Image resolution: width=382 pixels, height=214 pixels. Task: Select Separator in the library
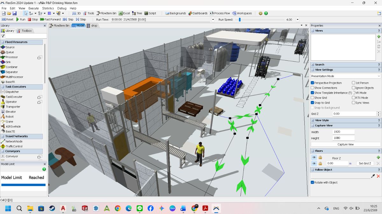coord(12,72)
